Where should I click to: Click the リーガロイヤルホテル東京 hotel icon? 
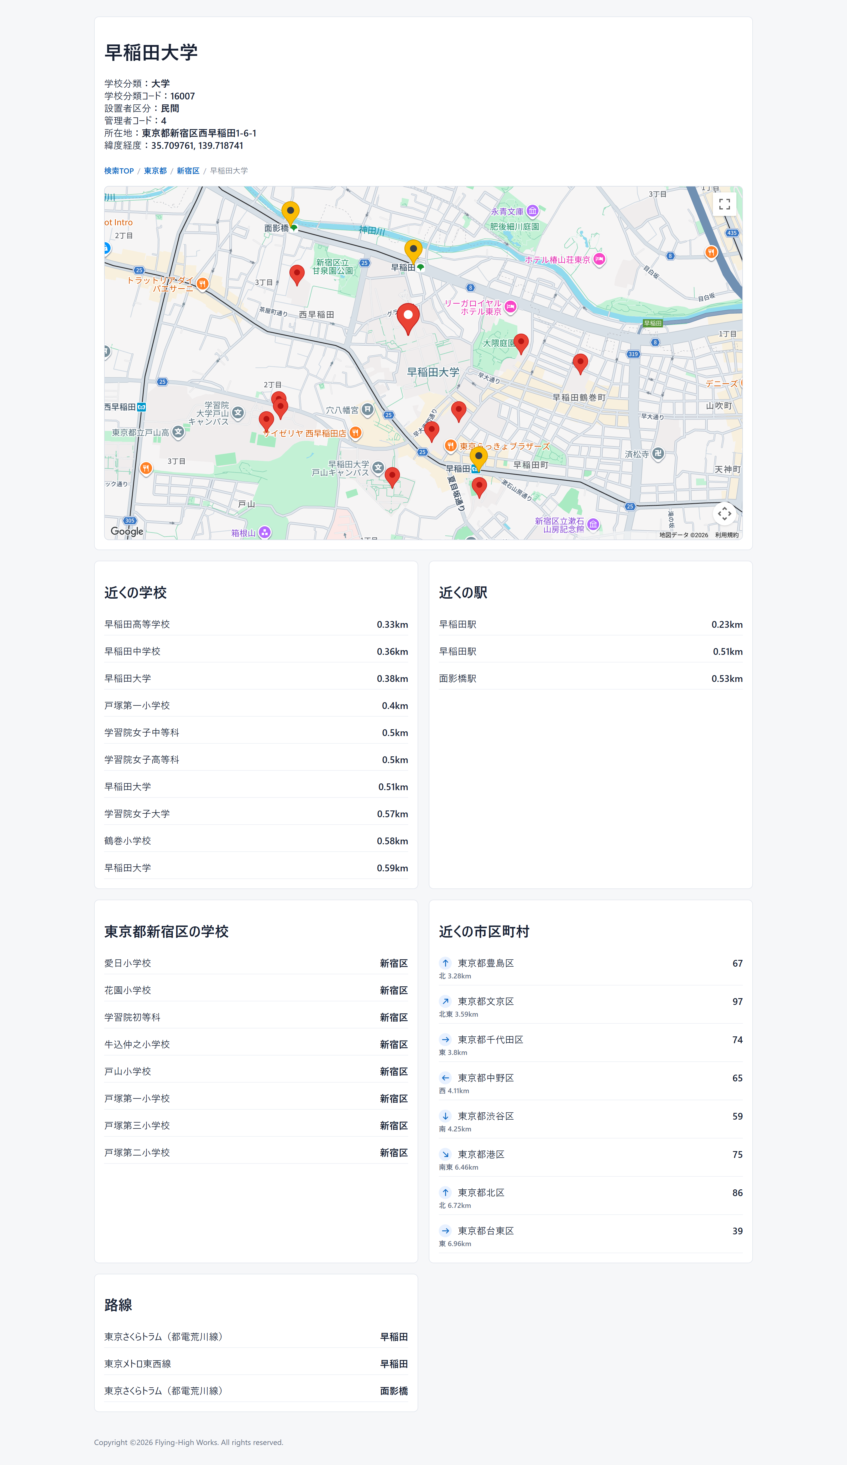coord(511,307)
